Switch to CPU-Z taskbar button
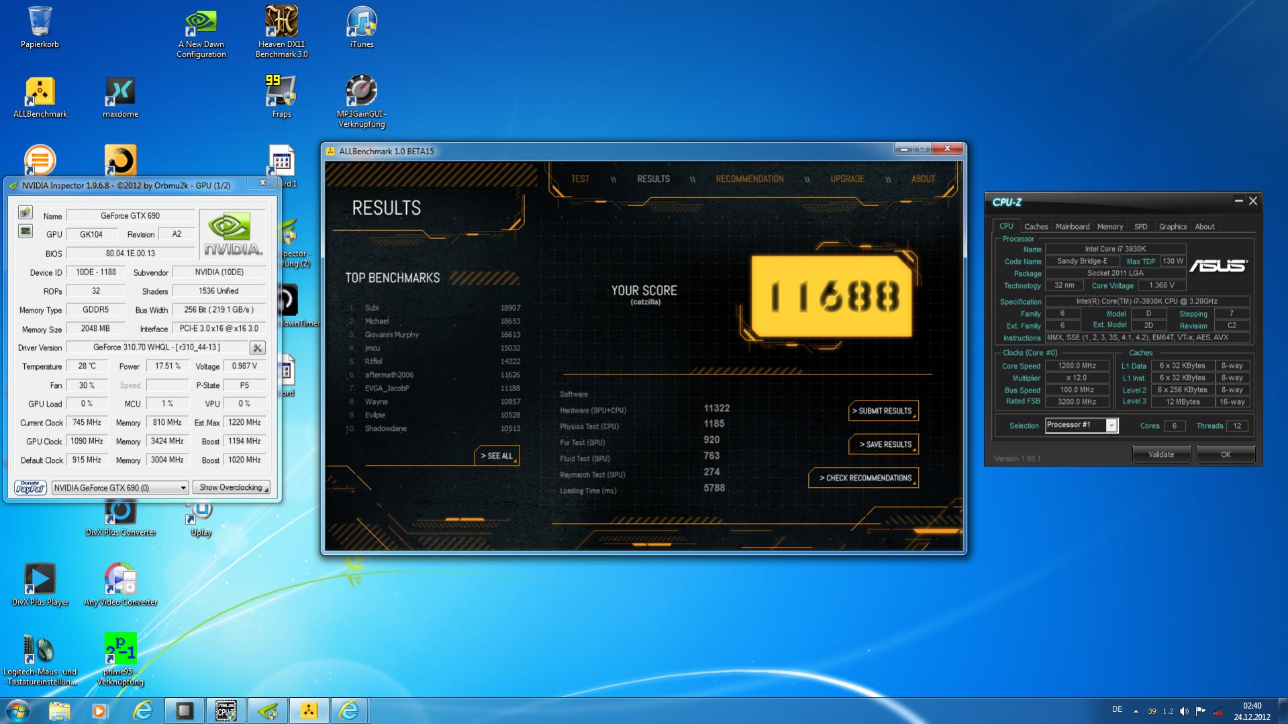This screenshot has height=724, width=1288. [x=226, y=711]
